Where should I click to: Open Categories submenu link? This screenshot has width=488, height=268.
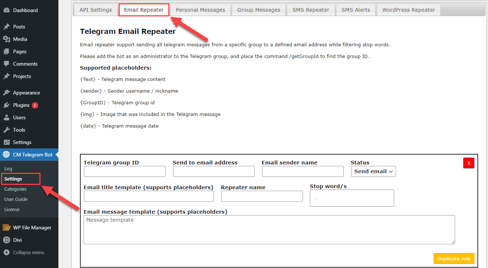(15, 189)
